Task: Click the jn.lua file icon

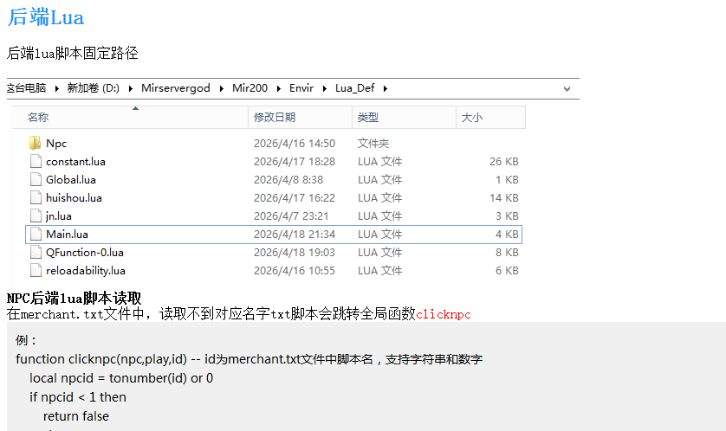Action: pyautogui.click(x=36, y=216)
